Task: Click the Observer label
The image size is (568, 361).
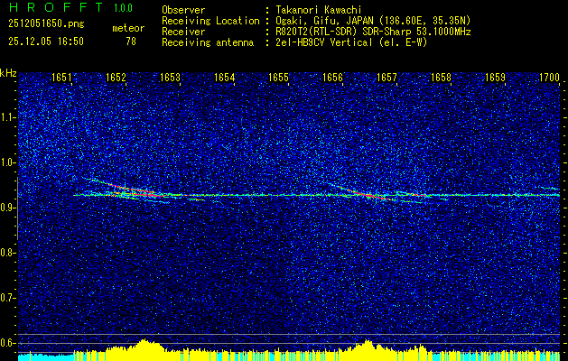Action: (x=183, y=10)
